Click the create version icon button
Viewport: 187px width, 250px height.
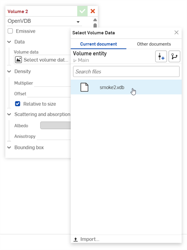click(161, 56)
